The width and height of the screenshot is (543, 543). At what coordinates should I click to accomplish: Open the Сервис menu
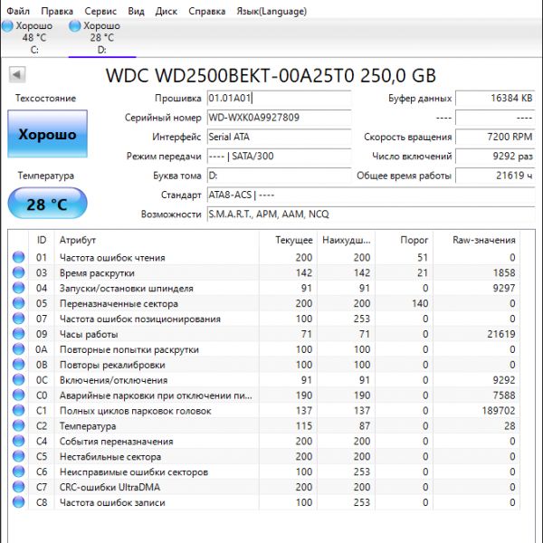click(100, 11)
